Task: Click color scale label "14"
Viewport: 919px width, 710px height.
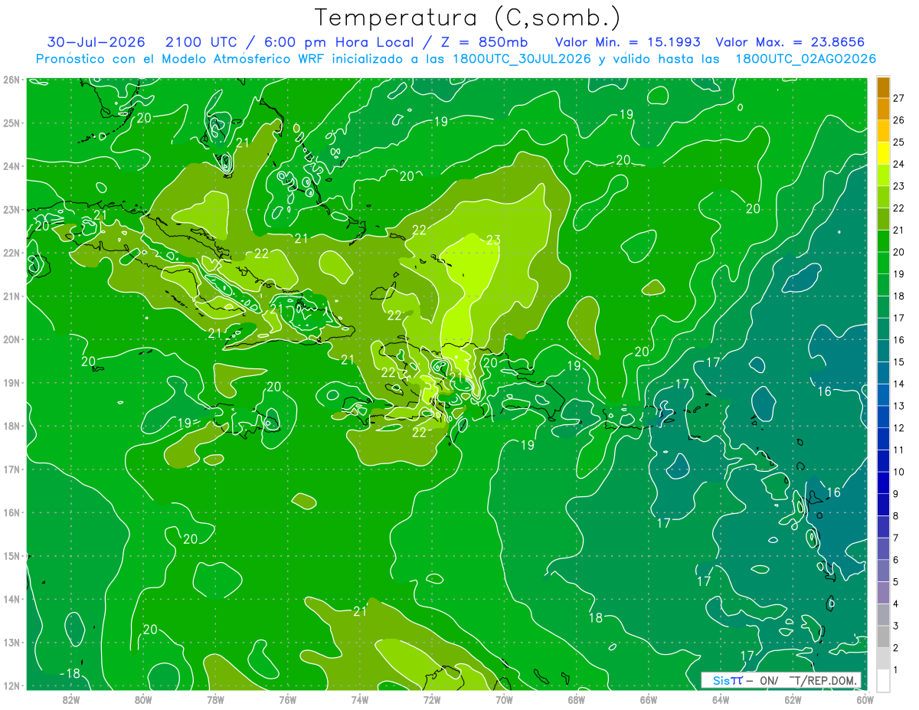Action: click(x=898, y=384)
